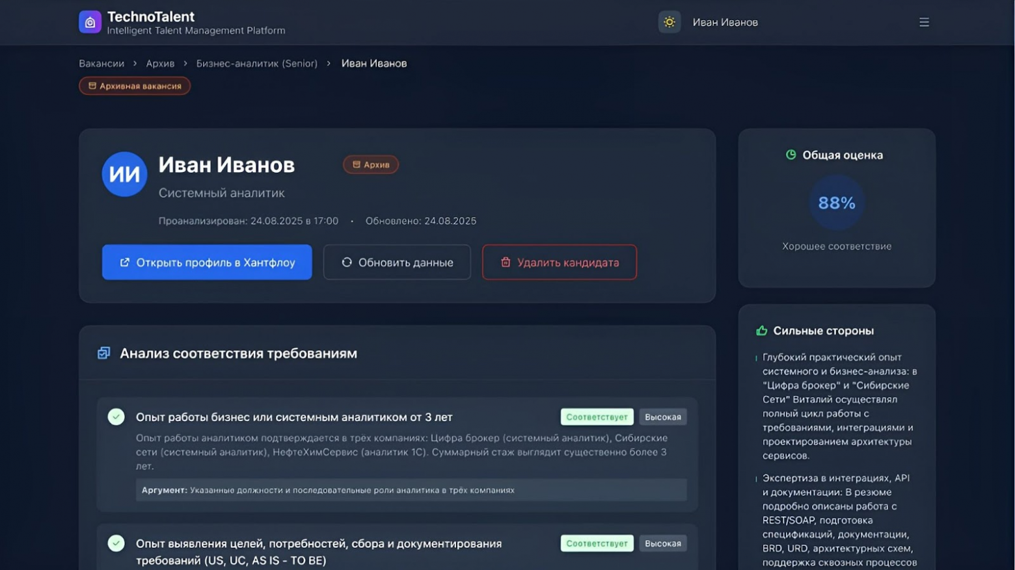Open the hamburger menu top right
The height and width of the screenshot is (570, 1015).
(924, 21)
